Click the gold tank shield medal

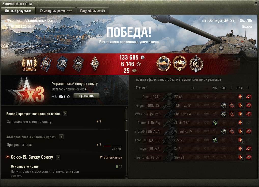(x=164, y=64)
